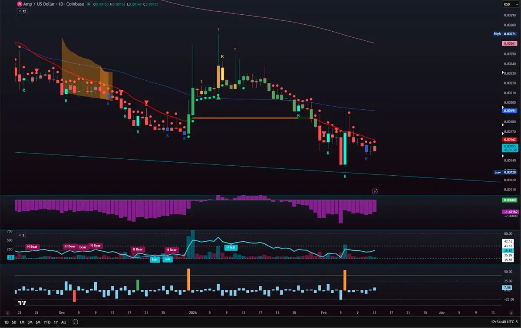Click the 7.58 bottom pane value tag
The image size is (521, 328).
(x=507, y=288)
